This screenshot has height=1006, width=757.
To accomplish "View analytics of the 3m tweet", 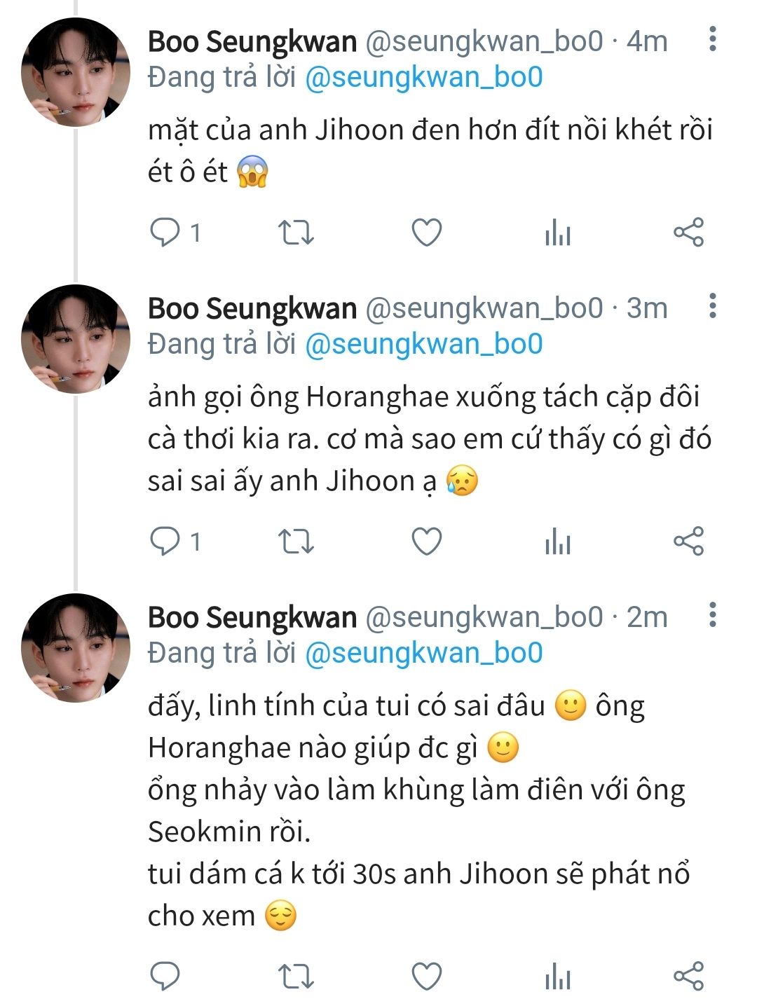I will [x=558, y=542].
